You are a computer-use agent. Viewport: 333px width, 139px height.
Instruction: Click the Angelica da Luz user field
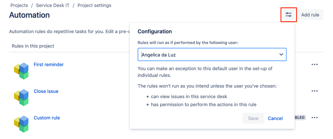207,55
